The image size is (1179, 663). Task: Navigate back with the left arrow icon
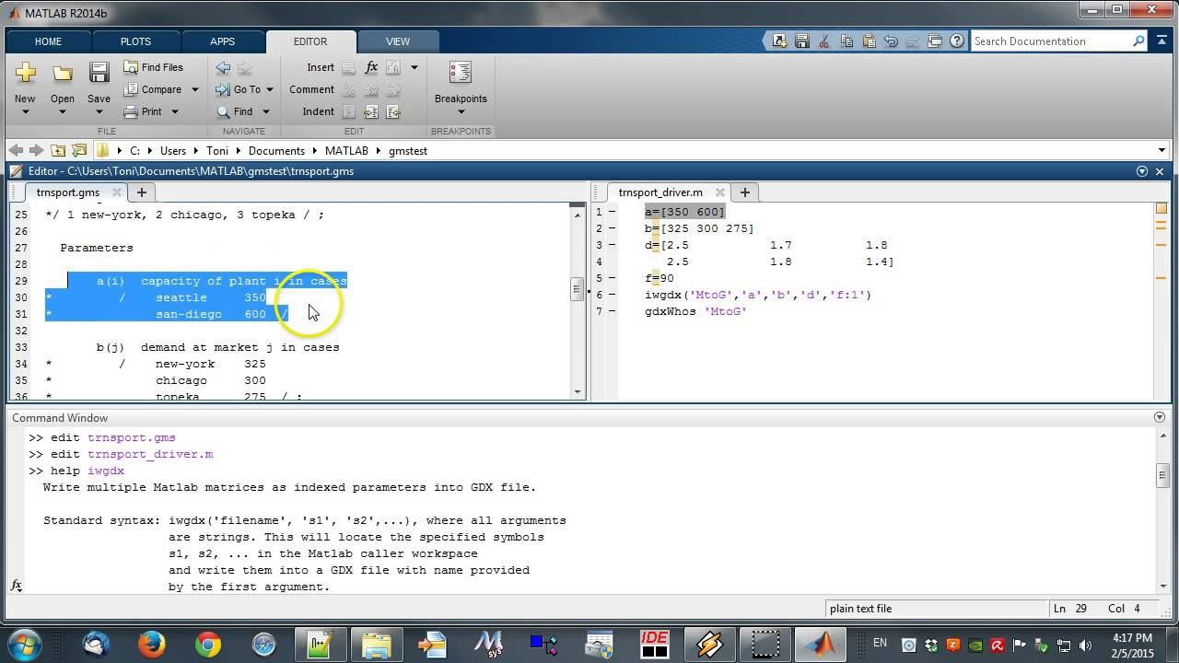[x=223, y=67]
